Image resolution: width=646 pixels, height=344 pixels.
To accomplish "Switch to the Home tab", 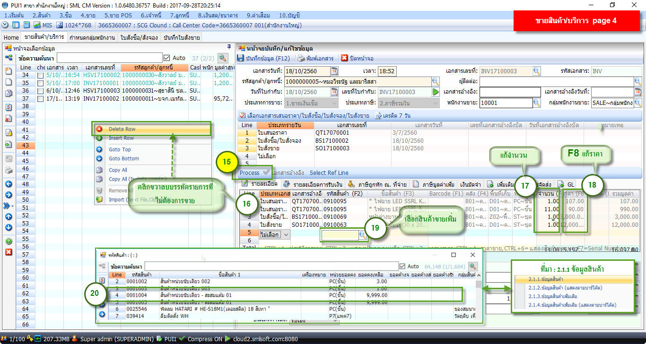I will point(11,37).
